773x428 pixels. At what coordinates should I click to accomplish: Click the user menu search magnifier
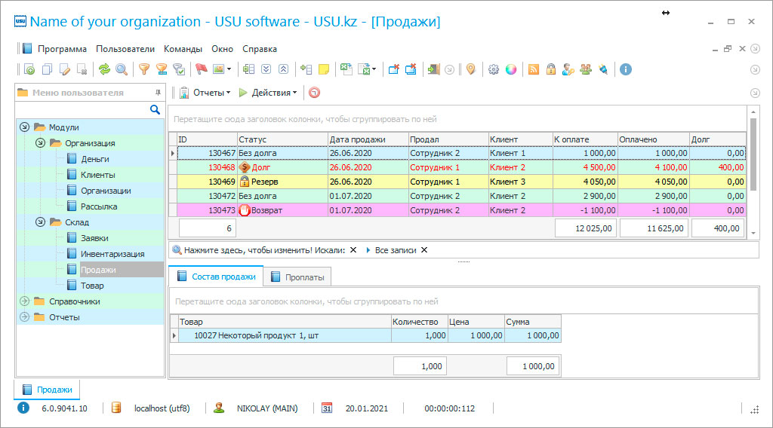[x=155, y=110]
